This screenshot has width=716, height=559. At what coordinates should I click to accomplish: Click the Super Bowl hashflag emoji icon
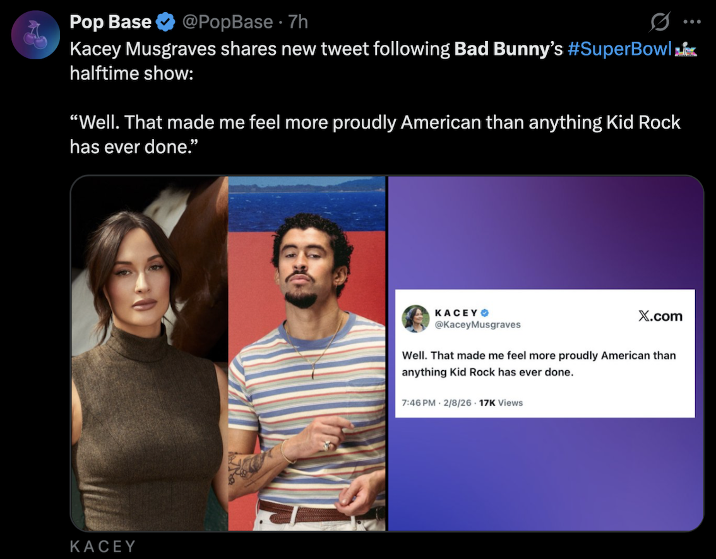click(686, 49)
